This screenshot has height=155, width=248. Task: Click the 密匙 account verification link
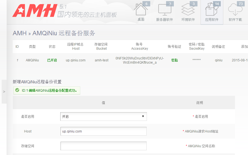click(174, 60)
